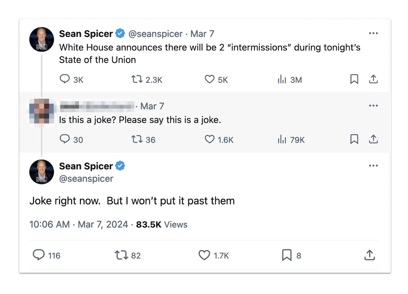The image size is (408, 294).
Task: Click Sean Spicer's blue verified badge
Action: coord(119,33)
